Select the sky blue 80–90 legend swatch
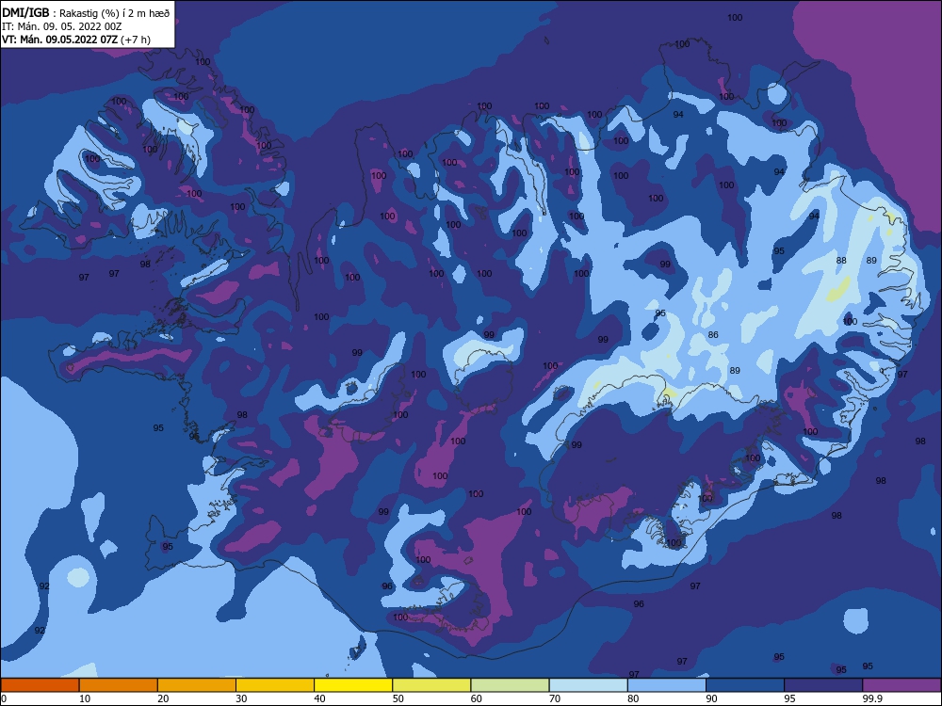This screenshot has height=706, width=942. 667,685
